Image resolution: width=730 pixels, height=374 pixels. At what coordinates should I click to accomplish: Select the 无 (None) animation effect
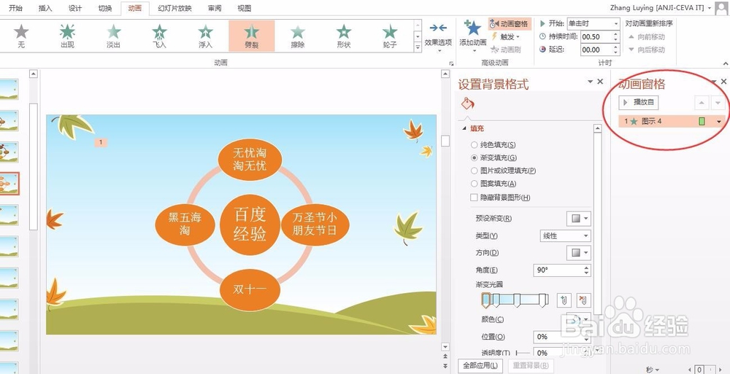coord(21,36)
